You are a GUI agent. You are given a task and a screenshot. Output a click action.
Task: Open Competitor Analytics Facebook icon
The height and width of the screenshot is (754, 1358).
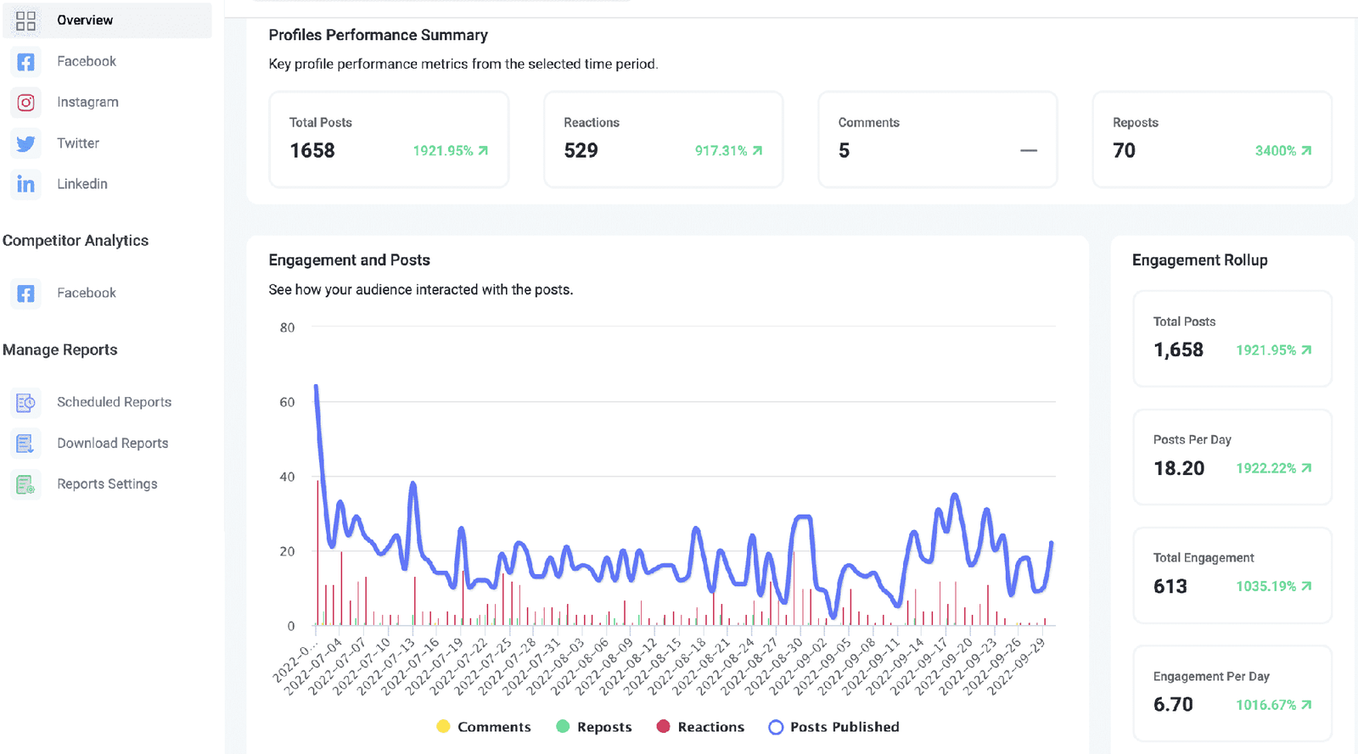click(x=26, y=293)
